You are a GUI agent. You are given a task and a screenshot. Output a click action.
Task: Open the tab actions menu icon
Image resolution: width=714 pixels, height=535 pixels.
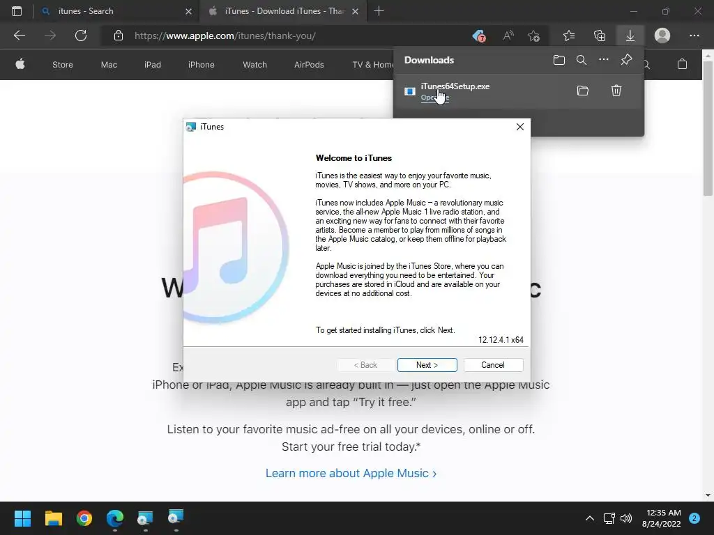point(17,11)
